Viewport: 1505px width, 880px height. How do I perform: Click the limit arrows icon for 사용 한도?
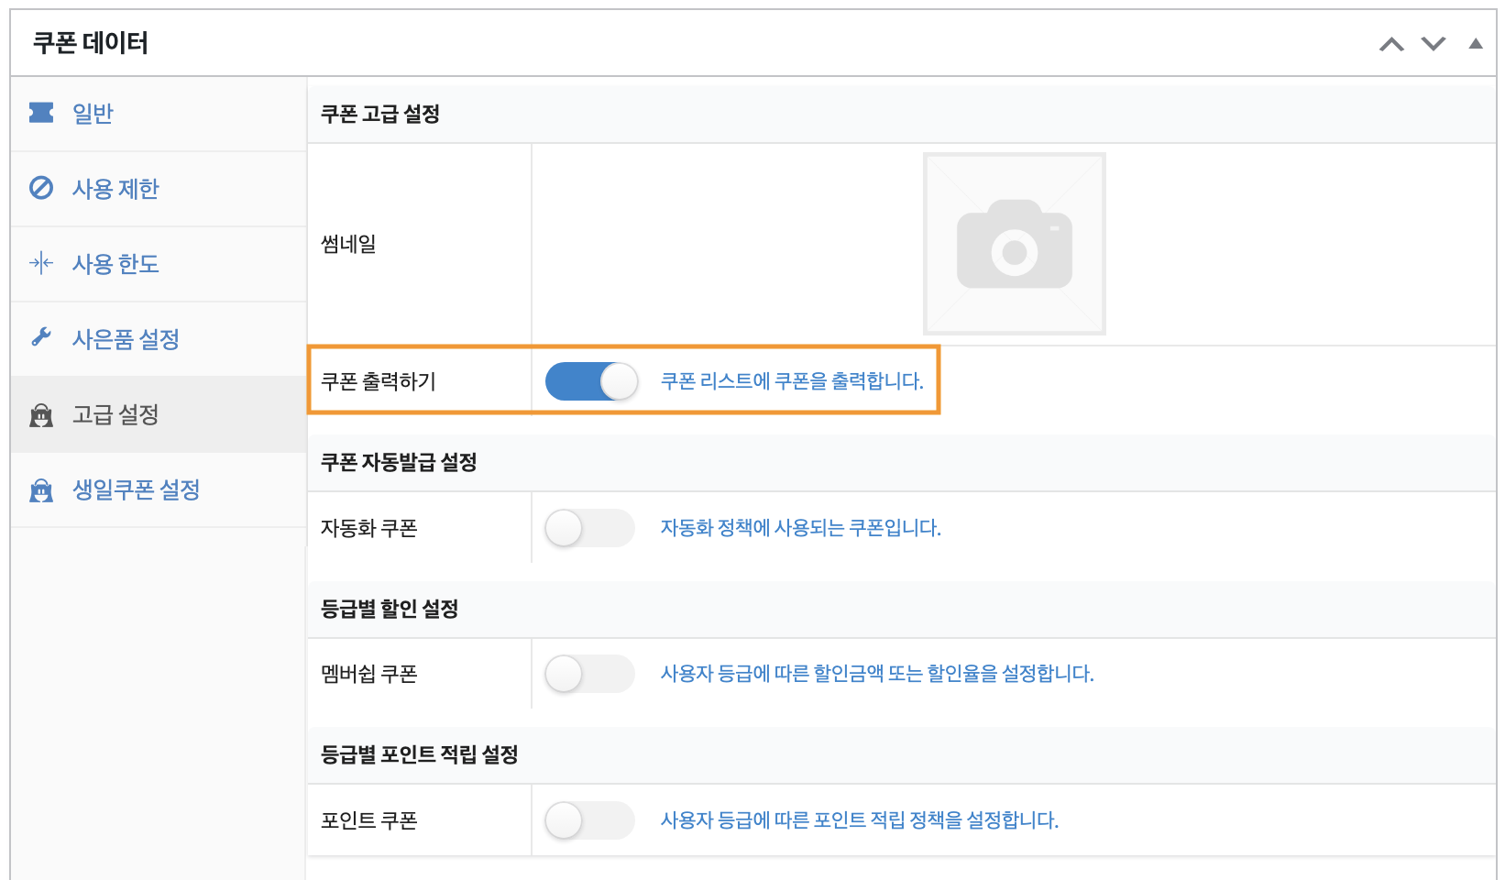(x=41, y=263)
